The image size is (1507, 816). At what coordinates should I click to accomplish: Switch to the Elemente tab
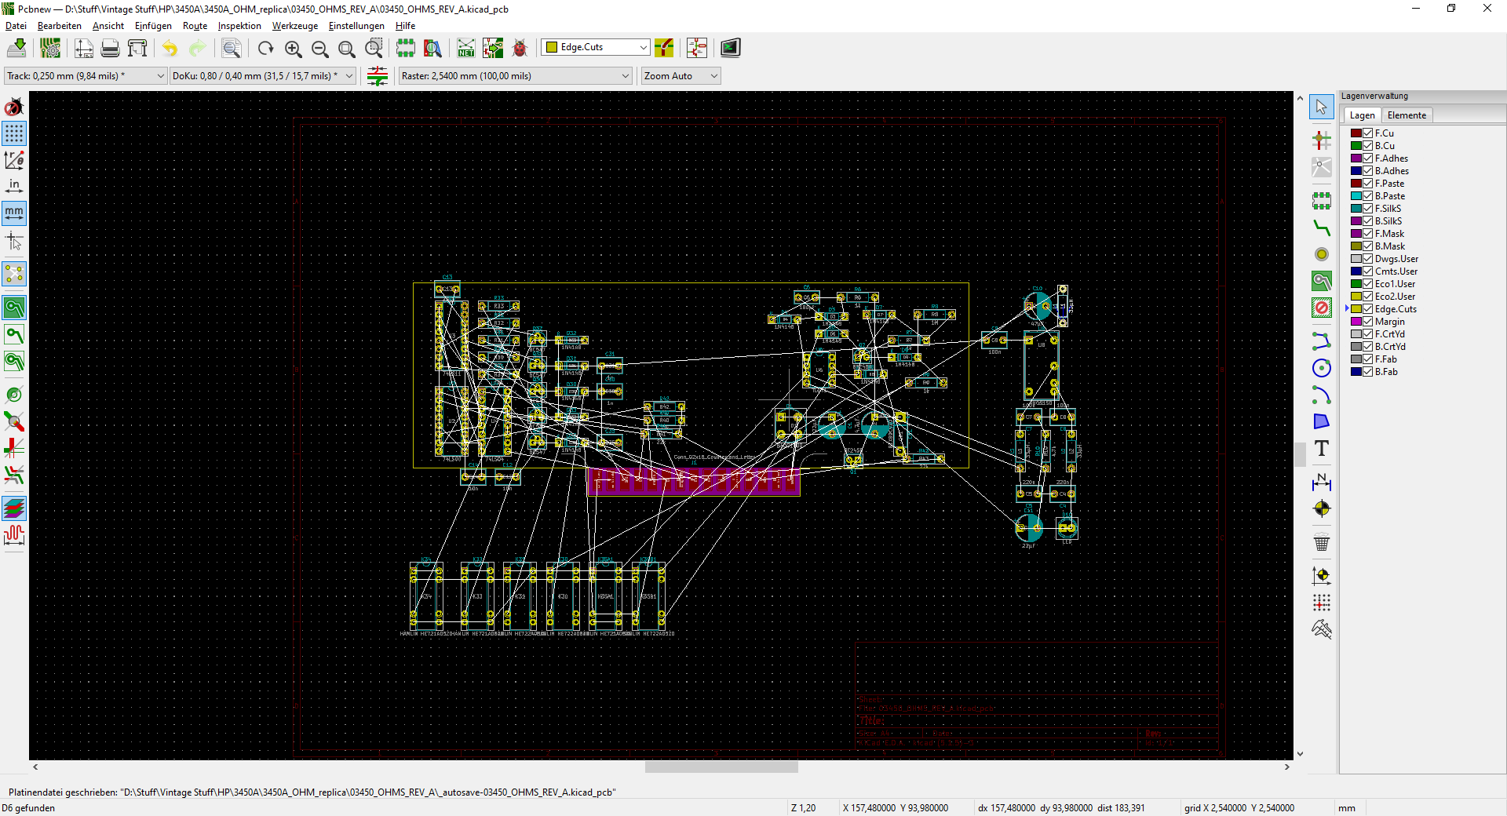(1407, 115)
